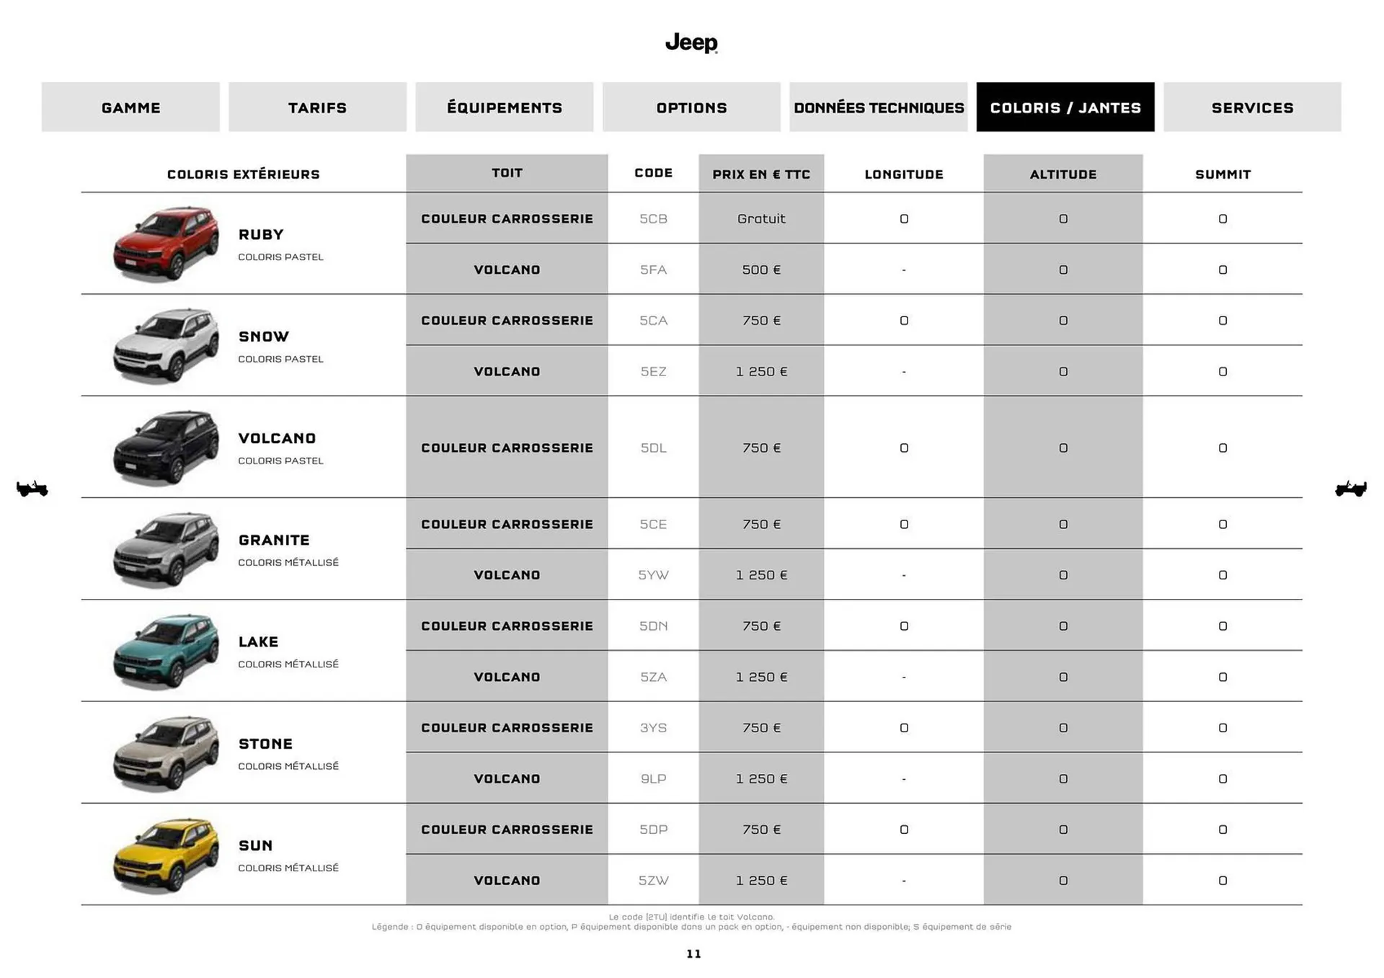Select the white Snow Jeep image
This screenshot has height=978, width=1384.
pos(166,345)
